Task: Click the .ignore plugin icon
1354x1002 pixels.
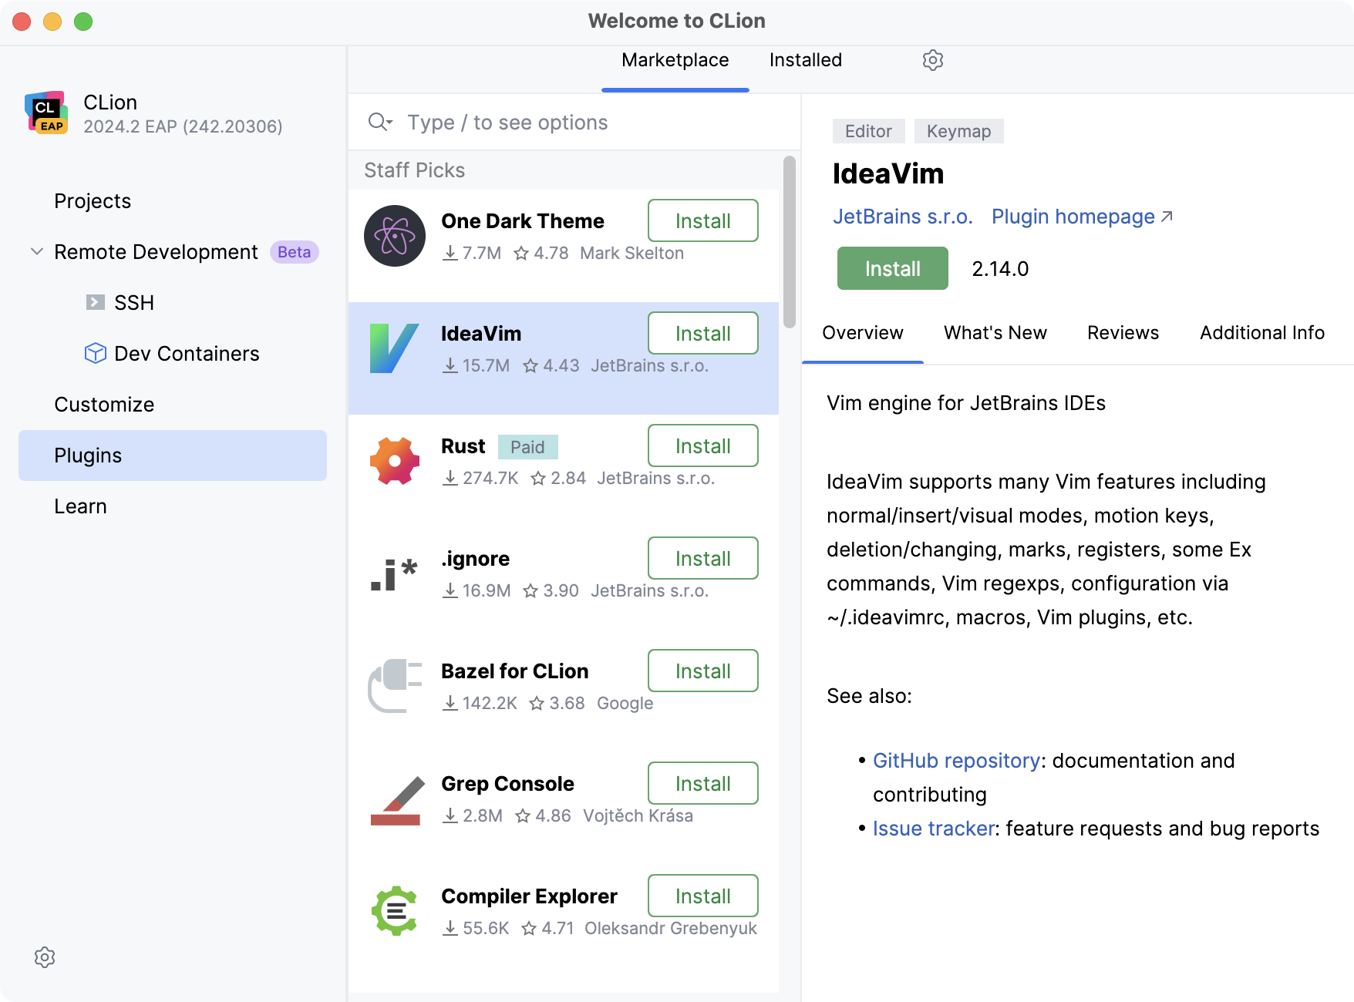Action: (x=394, y=573)
